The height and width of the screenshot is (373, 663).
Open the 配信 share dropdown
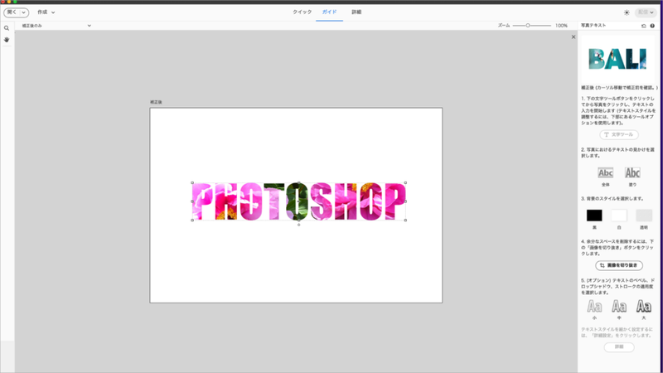click(x=646, y=12)
